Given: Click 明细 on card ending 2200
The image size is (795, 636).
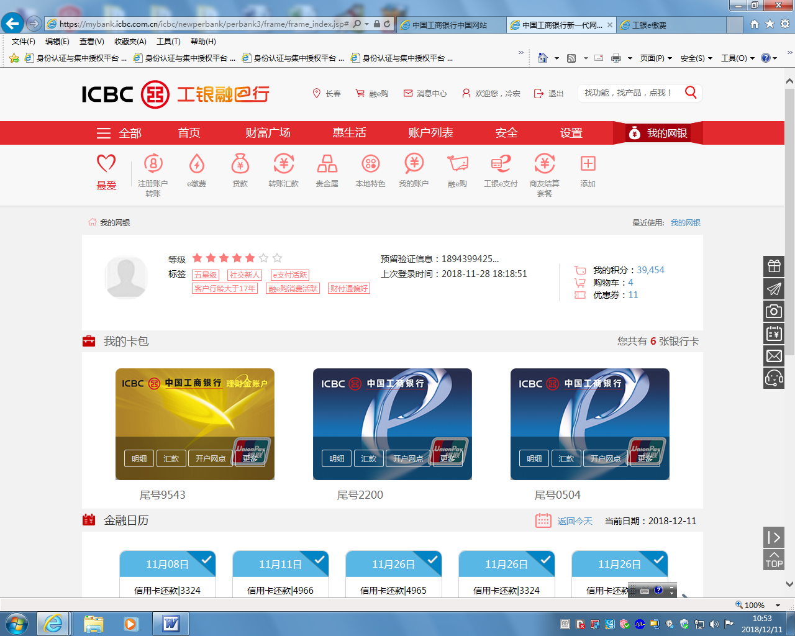Looking at the screenshot, I should point(337,458).
